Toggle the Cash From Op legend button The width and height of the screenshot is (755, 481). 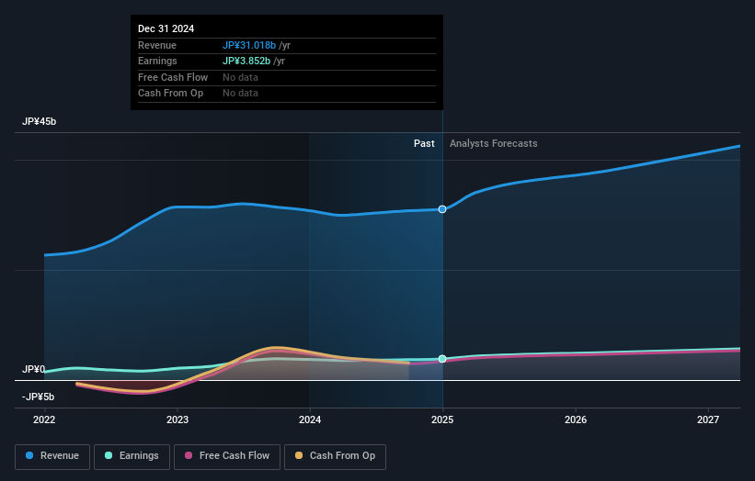pos(335,456)
